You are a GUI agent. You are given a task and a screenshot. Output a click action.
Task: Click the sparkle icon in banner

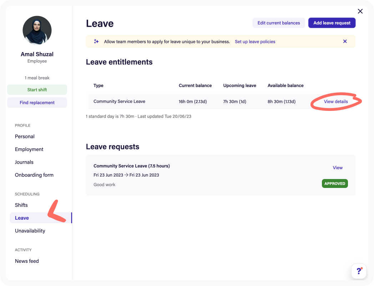96,41
